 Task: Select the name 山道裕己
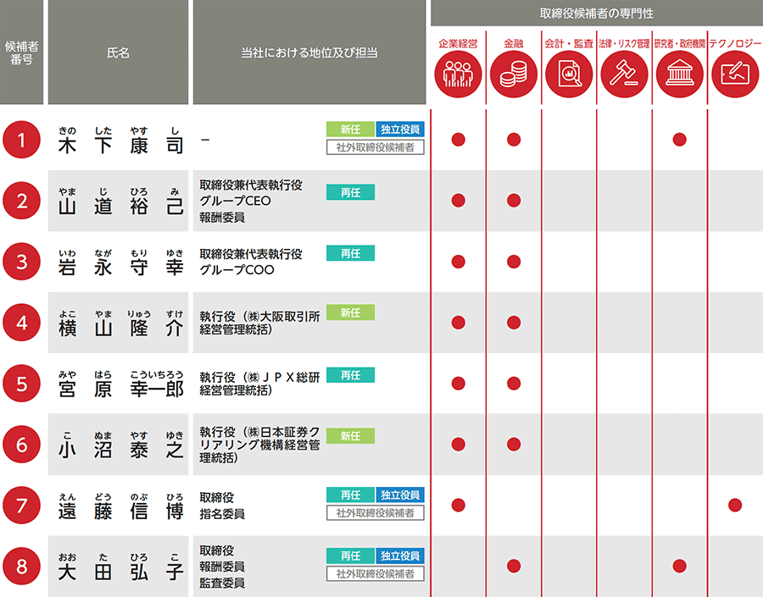click(x=120, y=206)
